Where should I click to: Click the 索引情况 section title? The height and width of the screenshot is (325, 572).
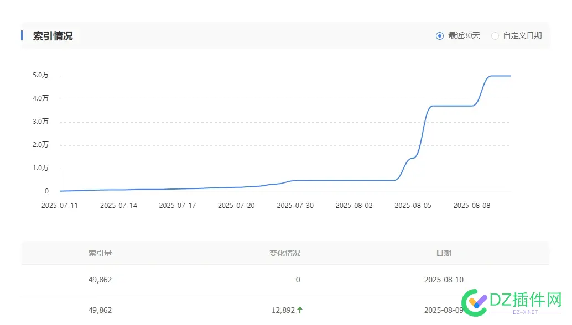click(x=53, y=36)
